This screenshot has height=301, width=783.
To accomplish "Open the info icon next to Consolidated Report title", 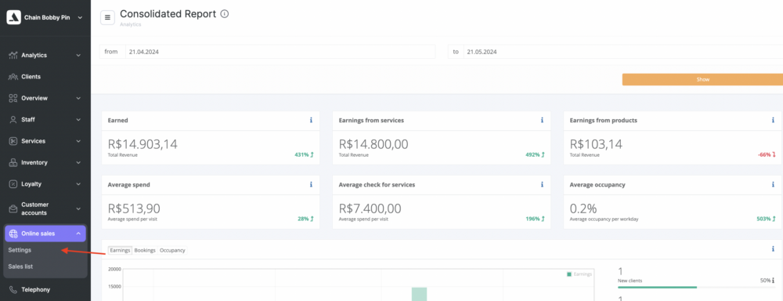I will (x=225, y=14).
